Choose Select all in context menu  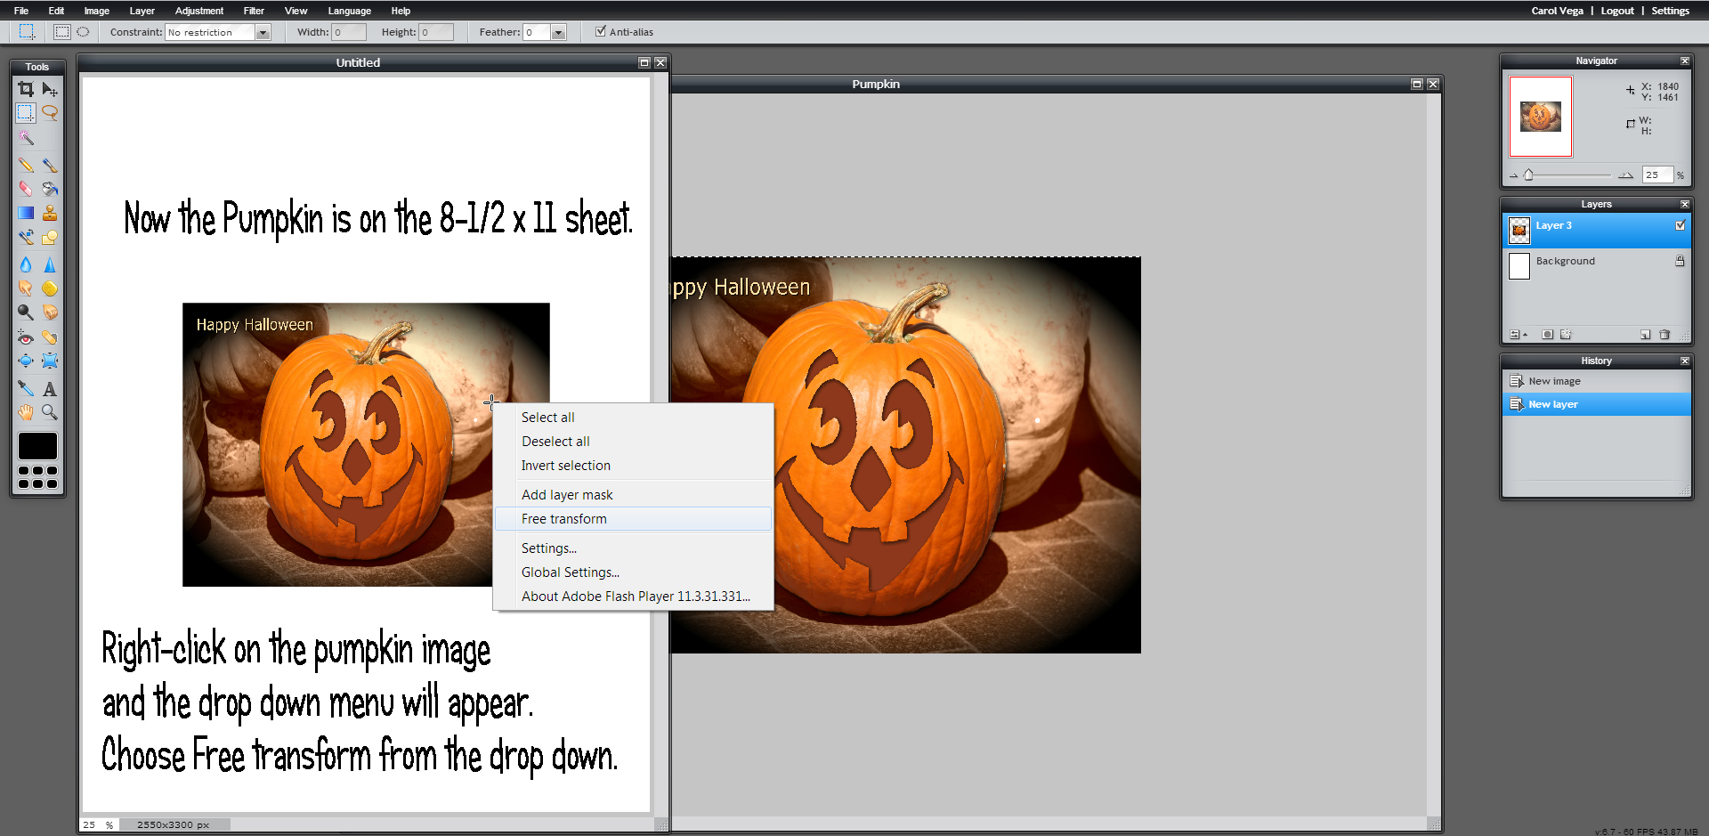[633, 418]
